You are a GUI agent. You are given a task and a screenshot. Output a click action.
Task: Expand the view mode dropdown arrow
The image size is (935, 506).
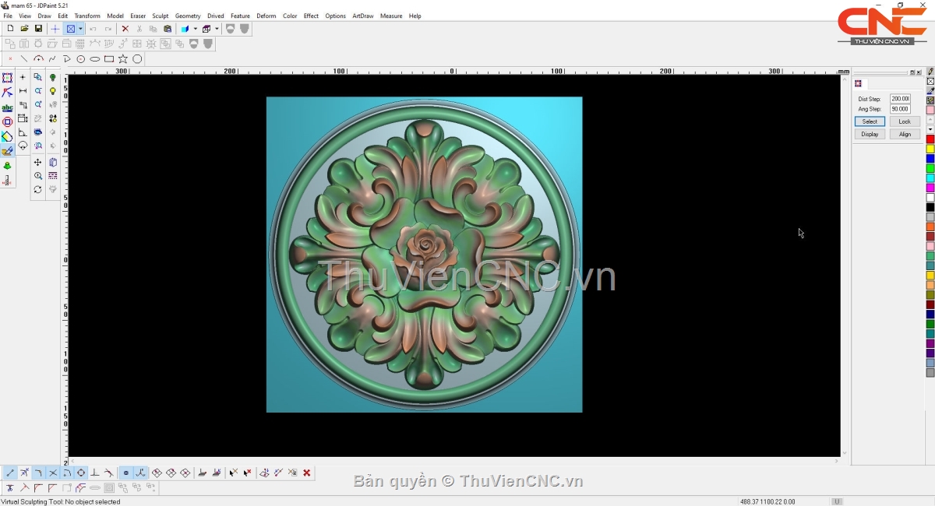[80, 29]
